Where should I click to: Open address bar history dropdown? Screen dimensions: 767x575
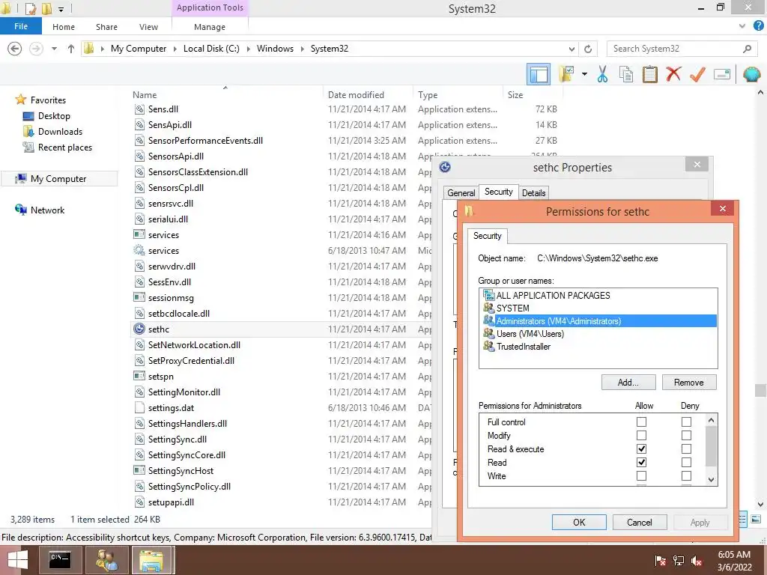tap(572, 49)
